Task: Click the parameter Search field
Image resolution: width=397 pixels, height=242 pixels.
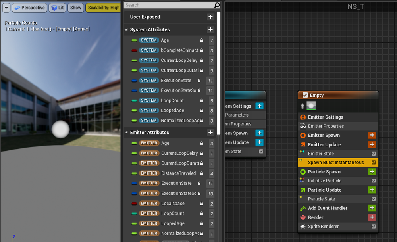Action: (x=169, y=5)
